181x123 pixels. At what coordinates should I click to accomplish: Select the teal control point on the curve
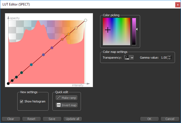coord(31,65)
